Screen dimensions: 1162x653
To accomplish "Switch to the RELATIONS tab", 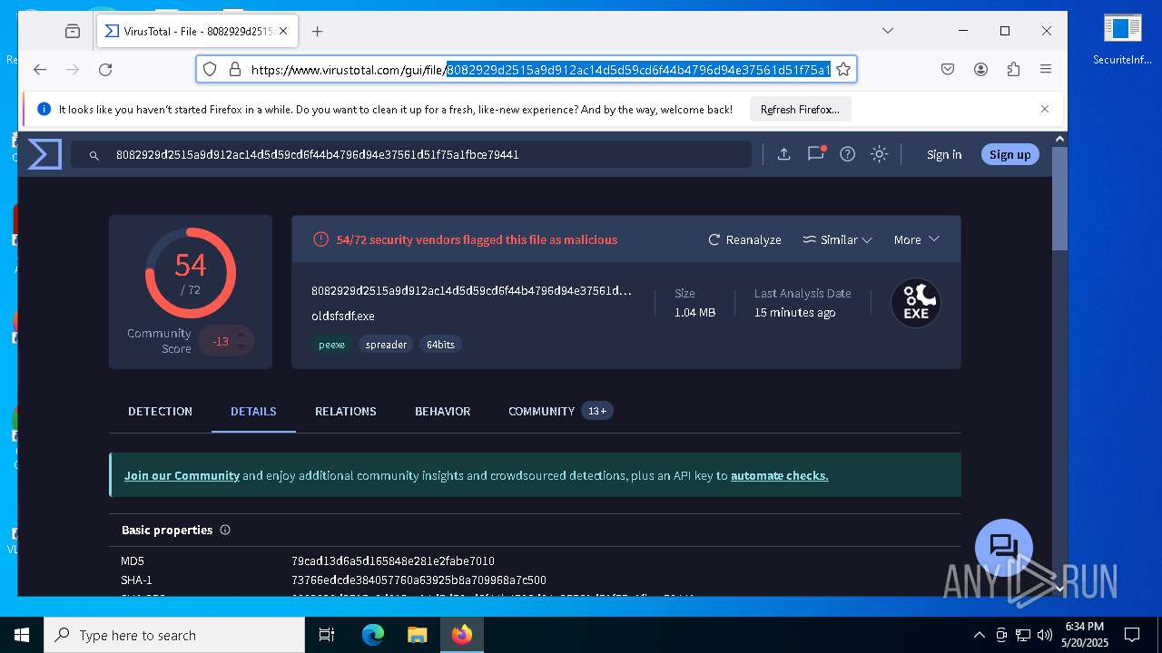I will point(345,411).
